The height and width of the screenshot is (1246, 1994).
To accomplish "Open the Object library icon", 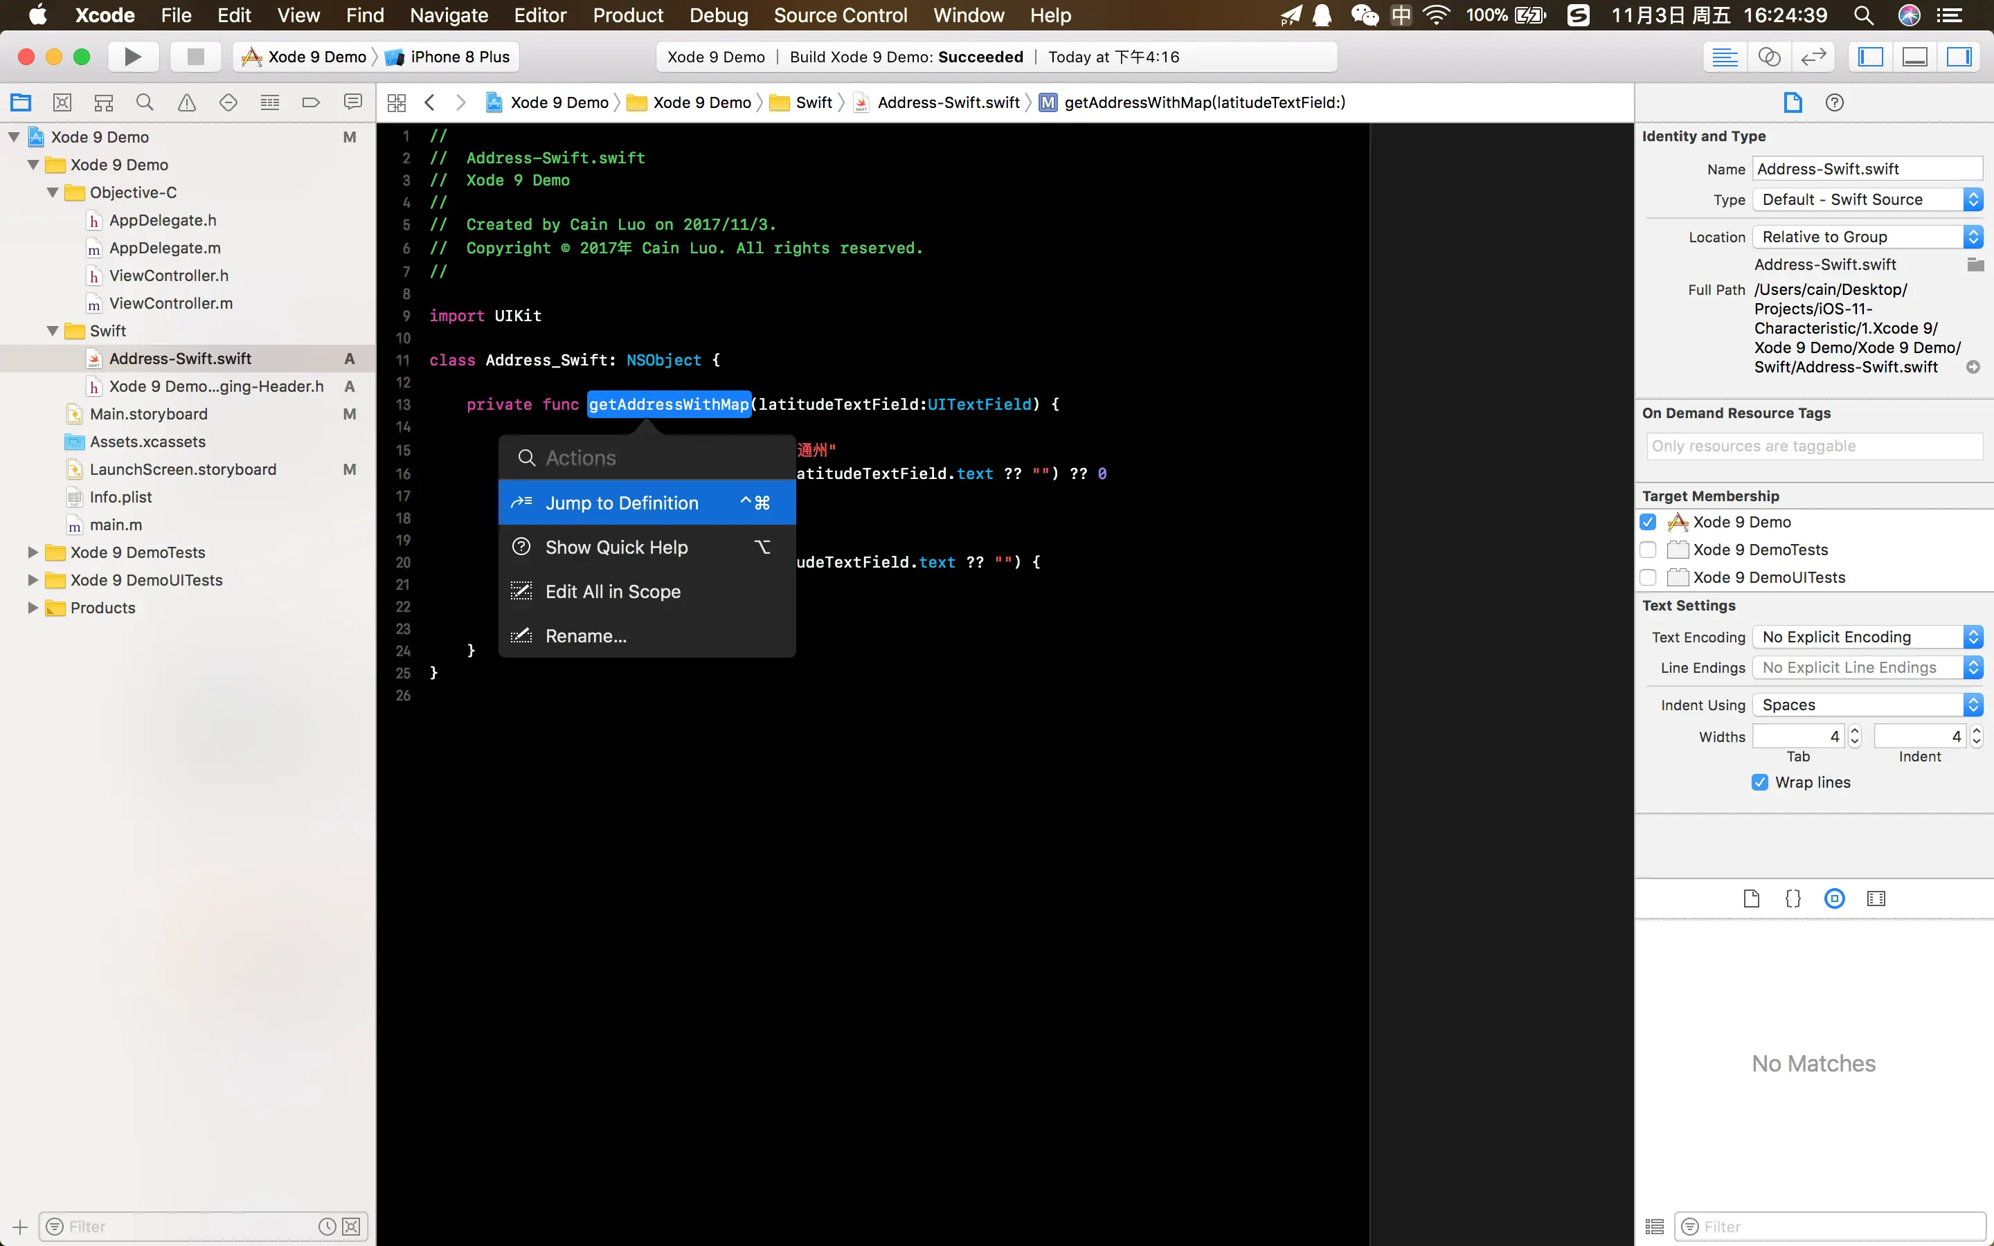I will click(1834, 899).
